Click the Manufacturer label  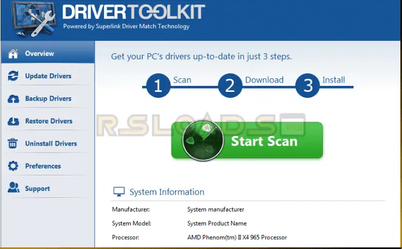pos(131,209)
